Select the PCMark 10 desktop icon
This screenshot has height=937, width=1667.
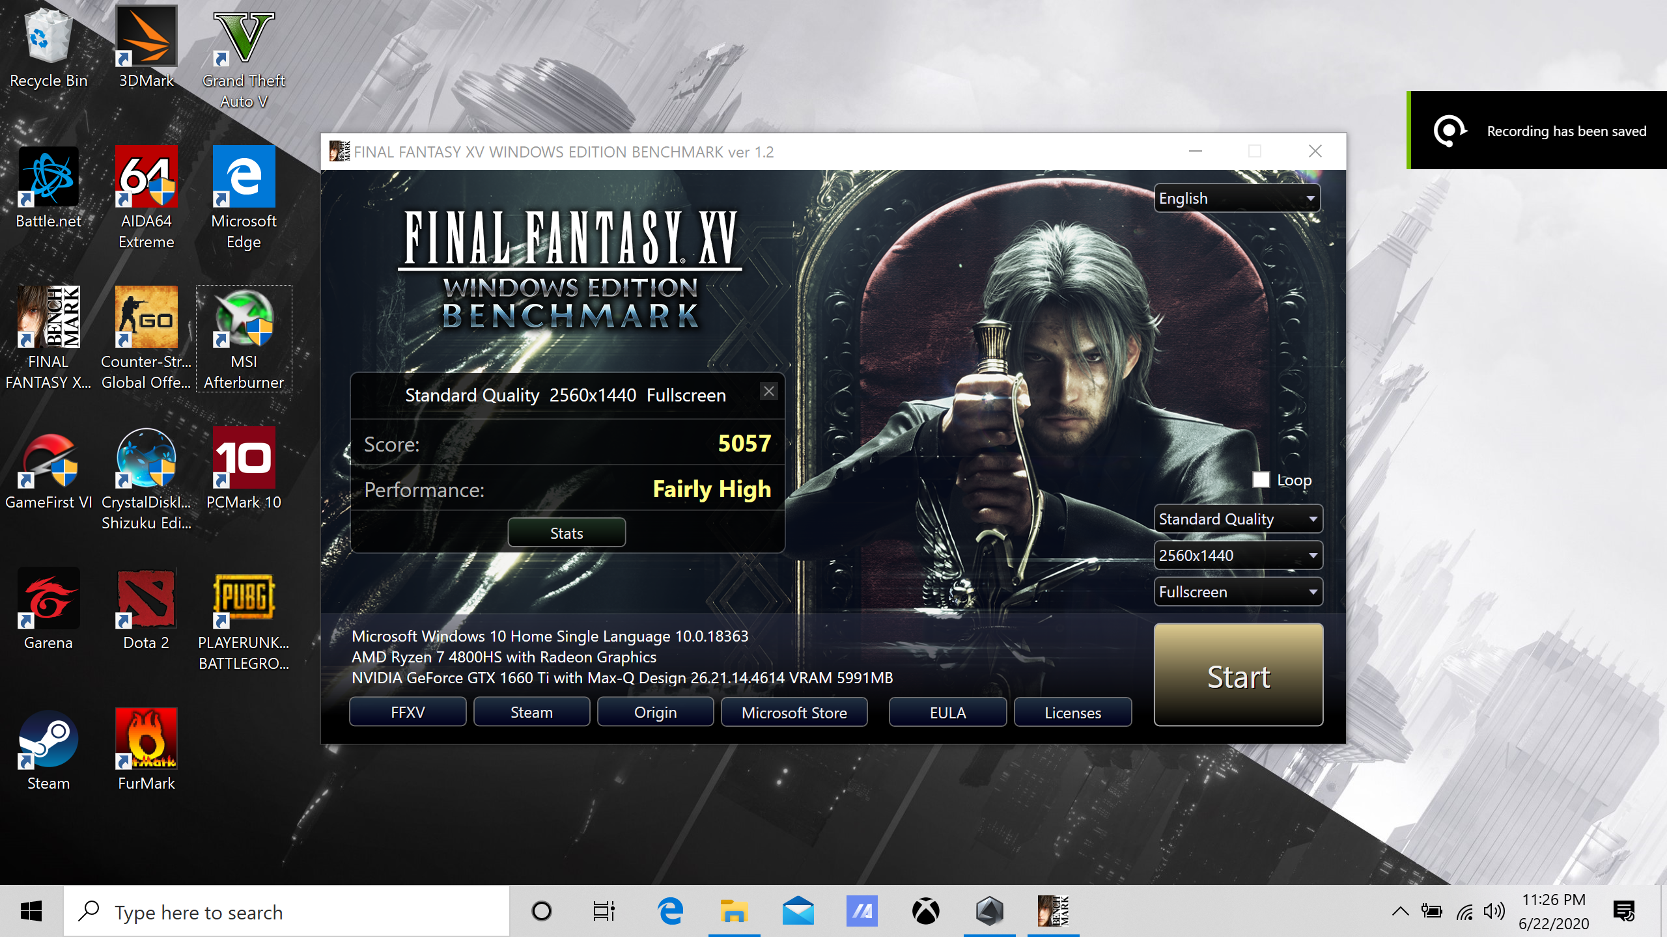(244, 470)
